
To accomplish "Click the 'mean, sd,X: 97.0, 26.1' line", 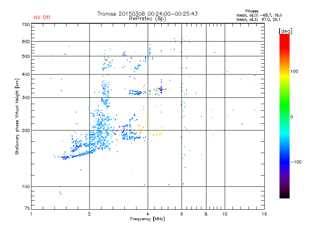I will pos(258,19).
